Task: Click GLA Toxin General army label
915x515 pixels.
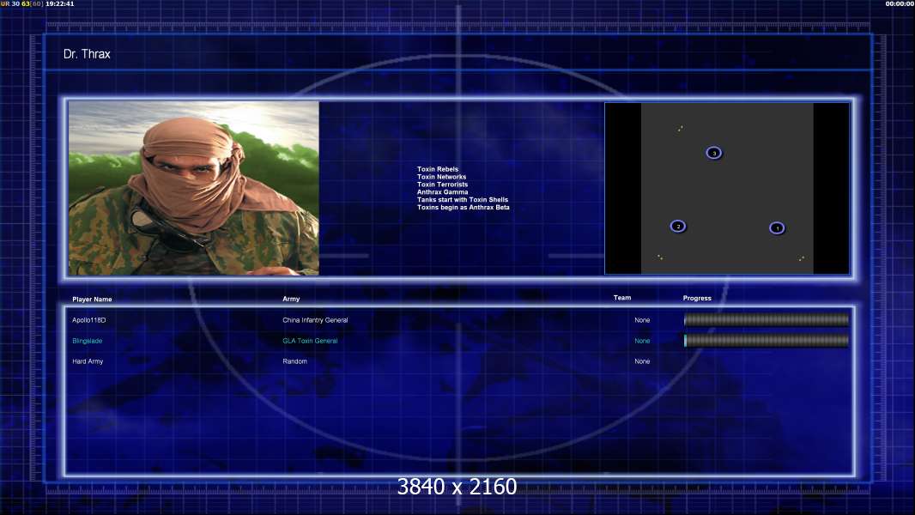Action: [310, 341]
